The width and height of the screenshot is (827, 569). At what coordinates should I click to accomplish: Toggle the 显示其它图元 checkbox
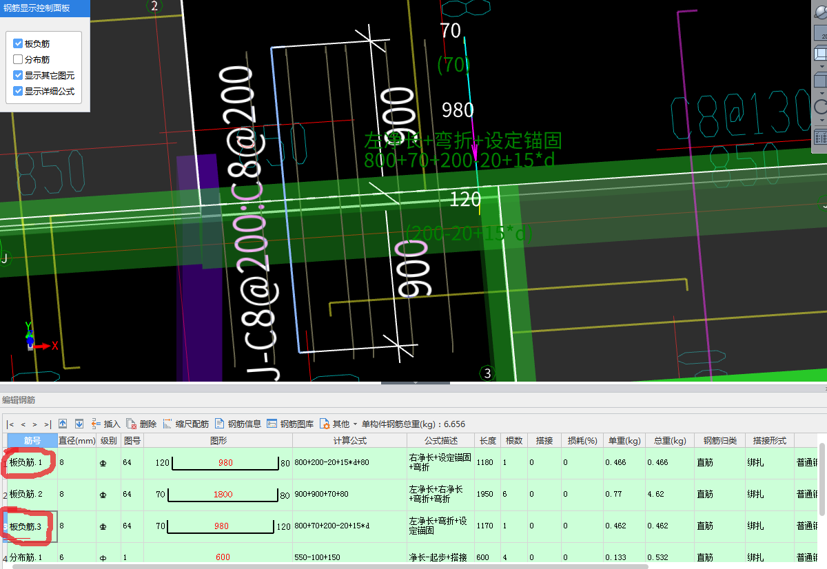[18, 75]
